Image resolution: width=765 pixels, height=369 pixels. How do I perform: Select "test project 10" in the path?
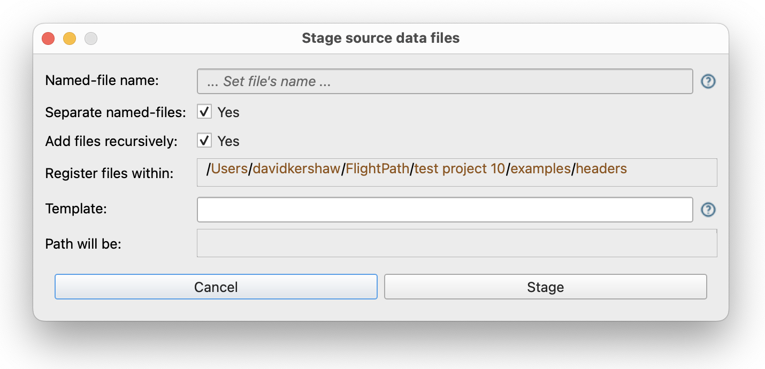(x=460, y=169)
